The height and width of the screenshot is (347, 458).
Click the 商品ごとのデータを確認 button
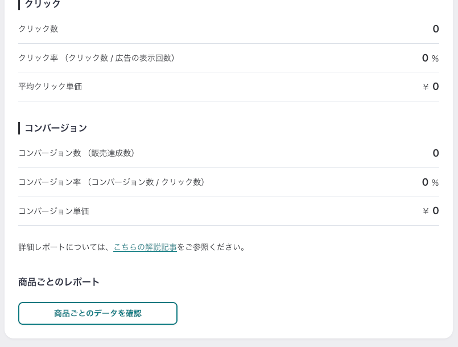(98, 313)
